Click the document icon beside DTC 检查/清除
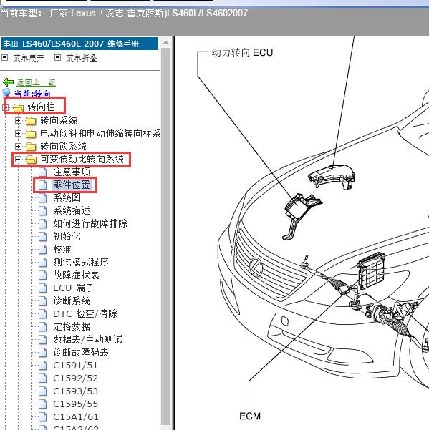Viewport: 429px width, 430px height. click(x=42, y=313)
